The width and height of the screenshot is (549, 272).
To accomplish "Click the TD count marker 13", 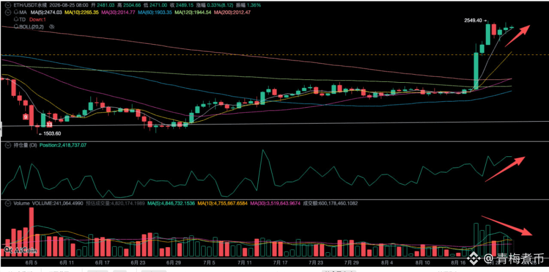I will tap(49, 124).
